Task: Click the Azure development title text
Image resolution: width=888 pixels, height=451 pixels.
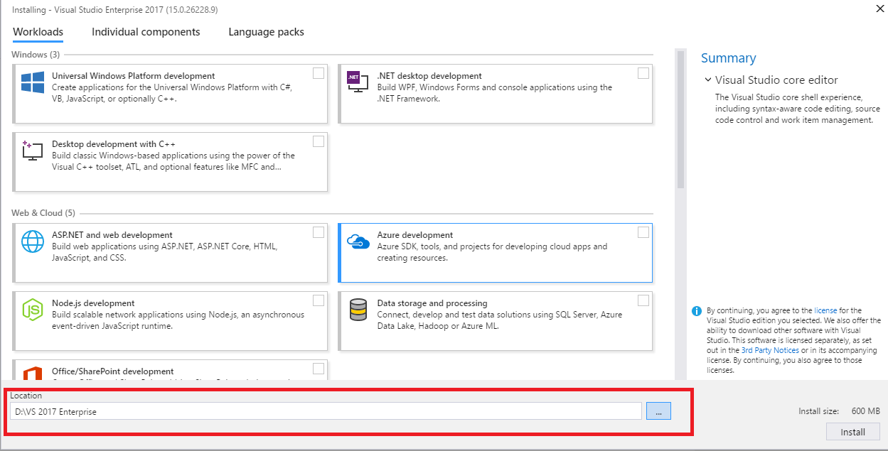Action: click(415, 235)
